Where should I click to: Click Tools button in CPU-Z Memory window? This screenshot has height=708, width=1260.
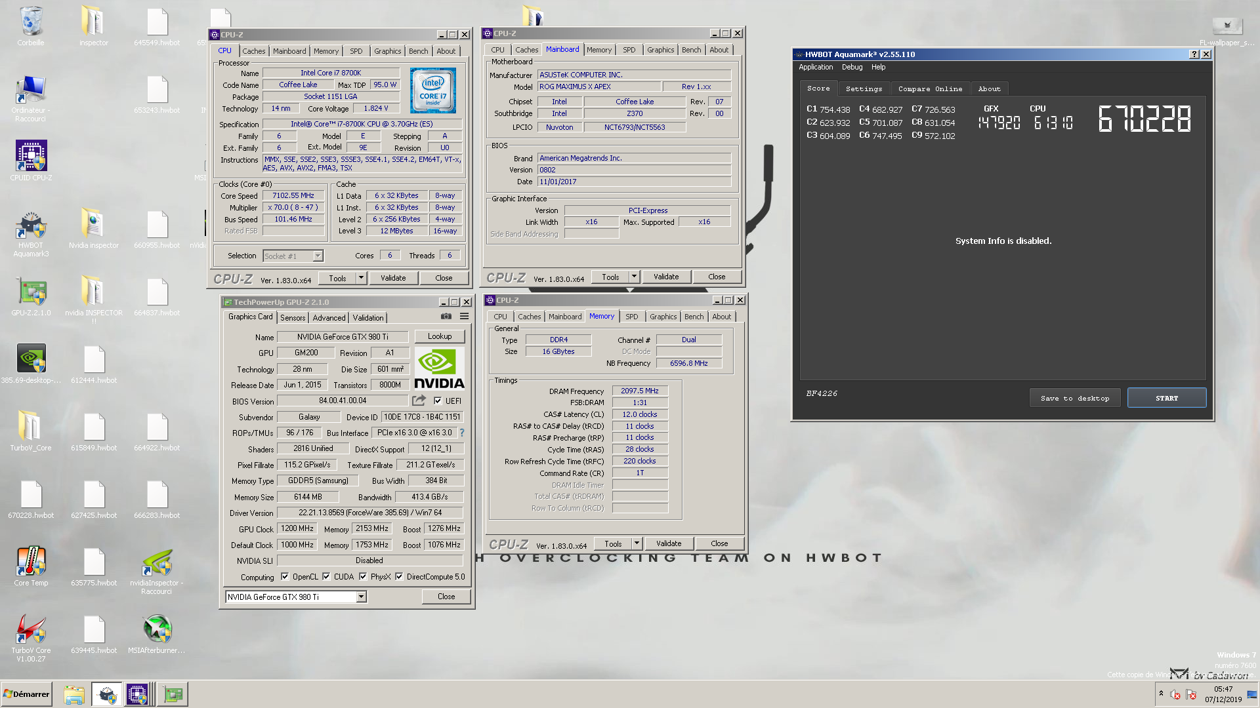point(613,543)
